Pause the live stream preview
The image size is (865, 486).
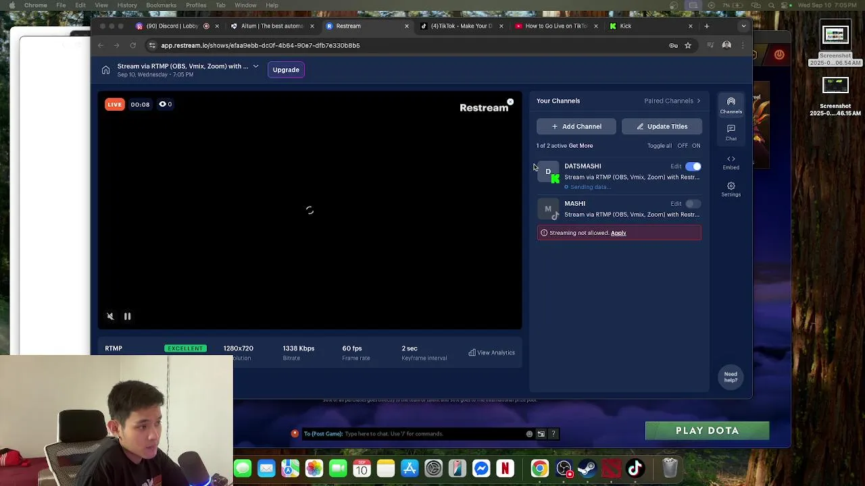[127, 316]
